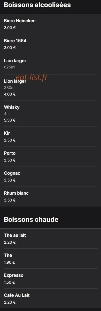This screenshot has width=101, height=311.
Task: Open The au lait item
Action: tap(51, 238)
